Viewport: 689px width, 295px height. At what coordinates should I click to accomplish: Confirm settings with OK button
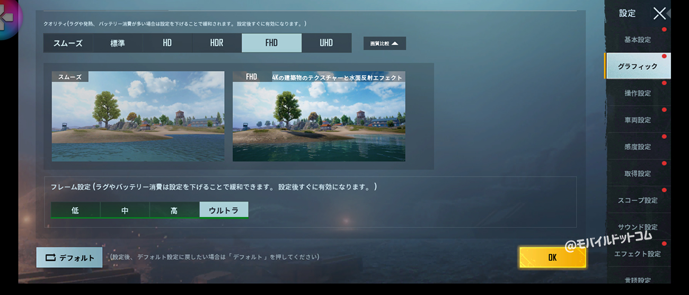pos(552,257)
